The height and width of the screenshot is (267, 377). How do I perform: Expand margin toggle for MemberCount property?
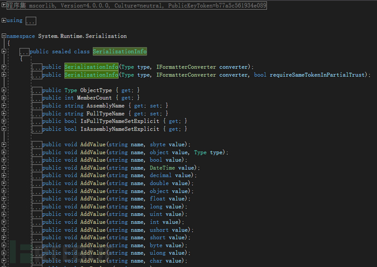tap(4, 98)
